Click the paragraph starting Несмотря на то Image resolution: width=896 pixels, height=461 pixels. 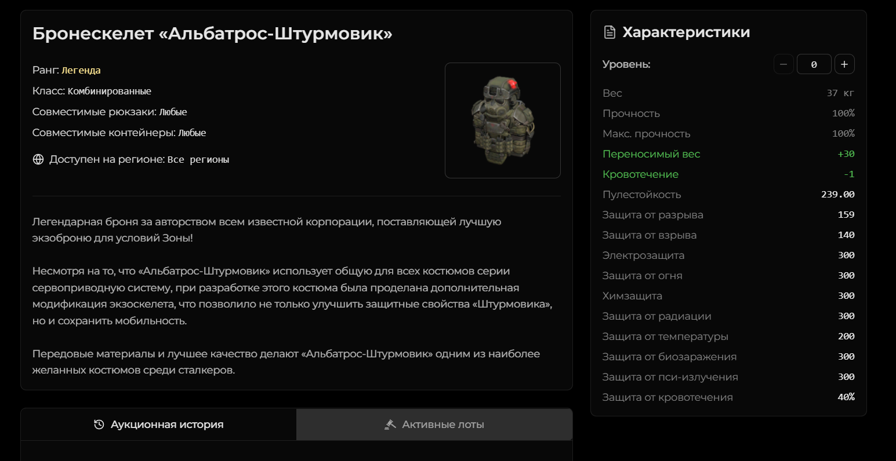292,296
